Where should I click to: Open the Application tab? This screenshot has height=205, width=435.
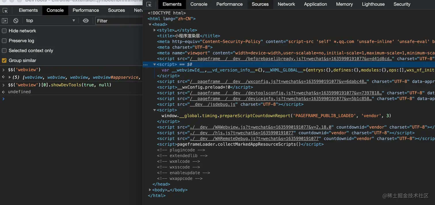tap(315, 4)
